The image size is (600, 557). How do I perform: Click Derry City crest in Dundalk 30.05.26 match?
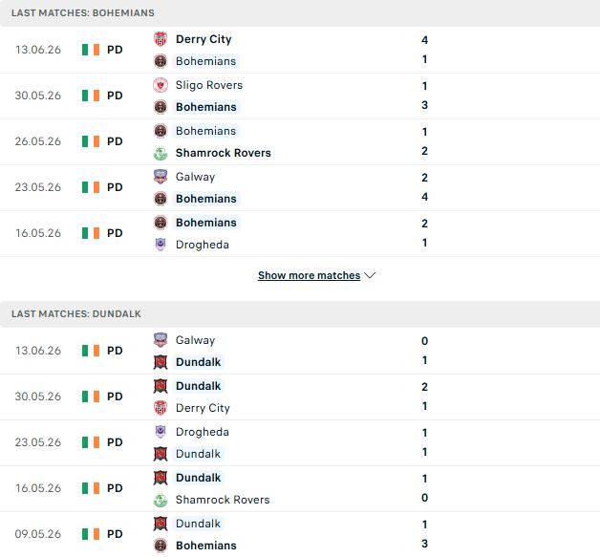(161, 408)
